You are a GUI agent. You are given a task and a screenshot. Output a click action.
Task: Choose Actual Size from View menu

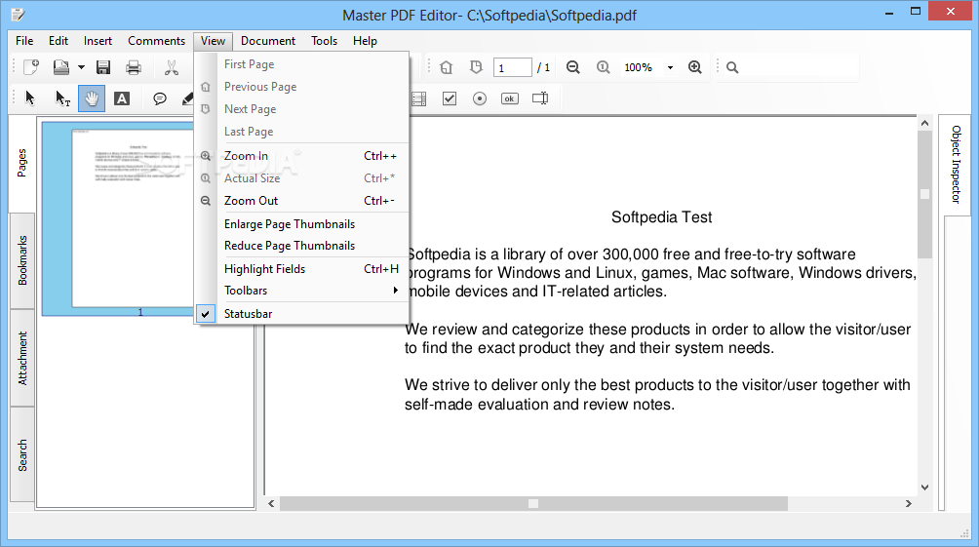coord(302,178)
